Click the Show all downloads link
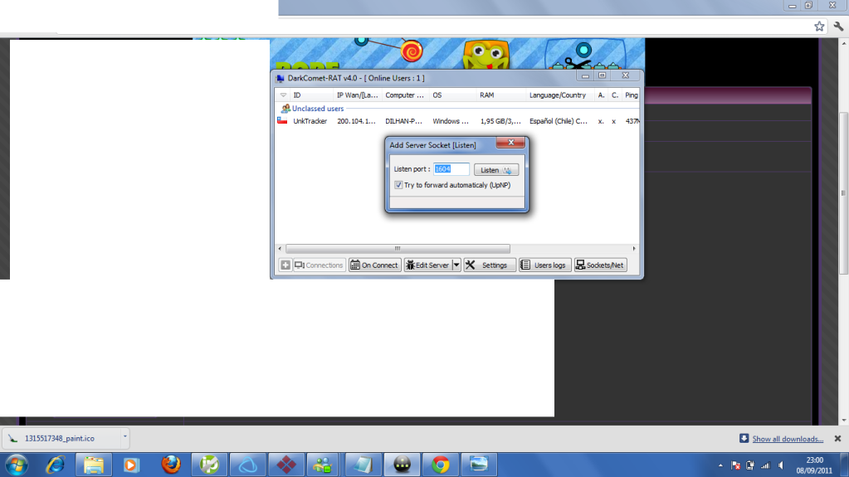Viewport: 849px width, 477px height. click(x=788, y=439)
